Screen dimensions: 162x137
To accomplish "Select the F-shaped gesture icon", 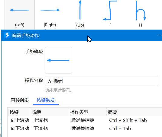I will [x=110, y=10].
